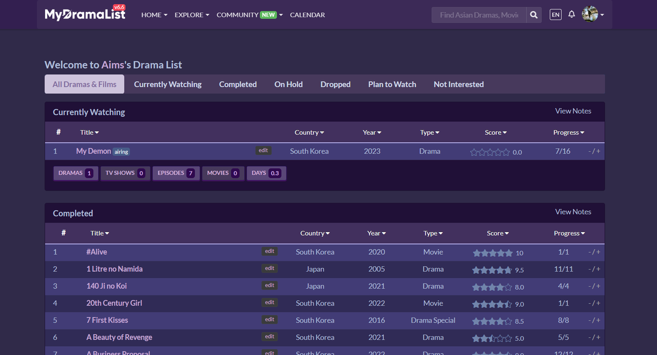657x355 pixels.
Task: Click the MyDramaList logo
Action: click(85, 13)
